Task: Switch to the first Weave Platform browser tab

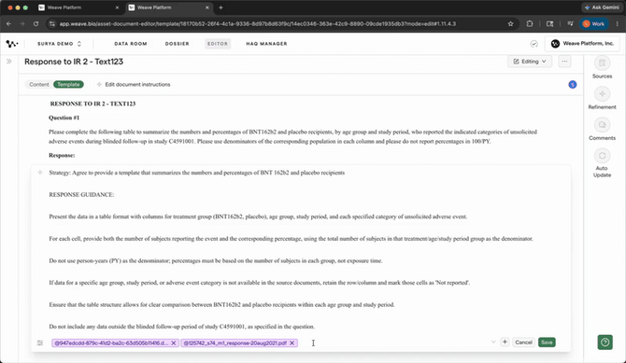Action: (78, 7)
